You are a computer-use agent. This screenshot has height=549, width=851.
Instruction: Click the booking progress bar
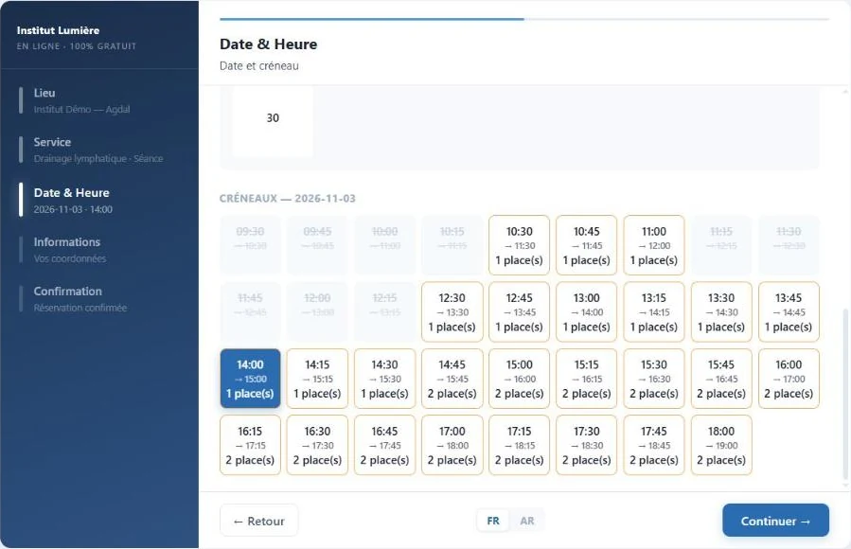point(524,20)
